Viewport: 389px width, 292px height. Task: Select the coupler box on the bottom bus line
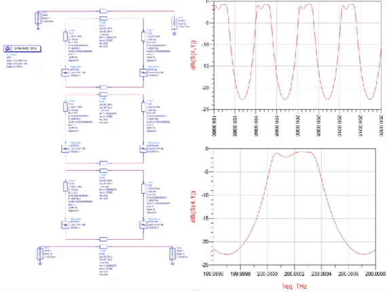[103, 247]
